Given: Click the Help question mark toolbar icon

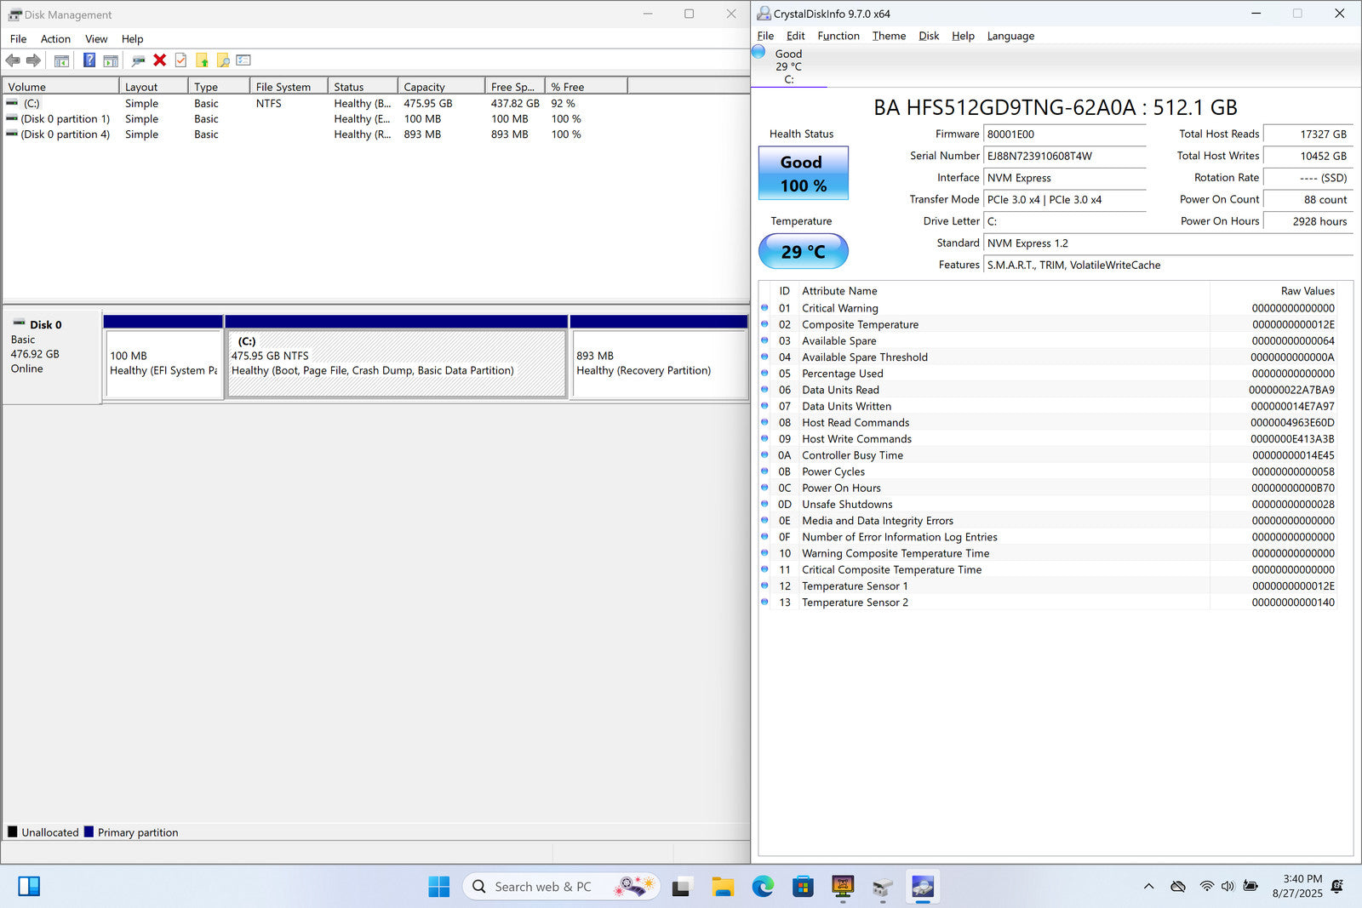Looking at the screenshot, I should pyautogui.click(x=89, y=60).
